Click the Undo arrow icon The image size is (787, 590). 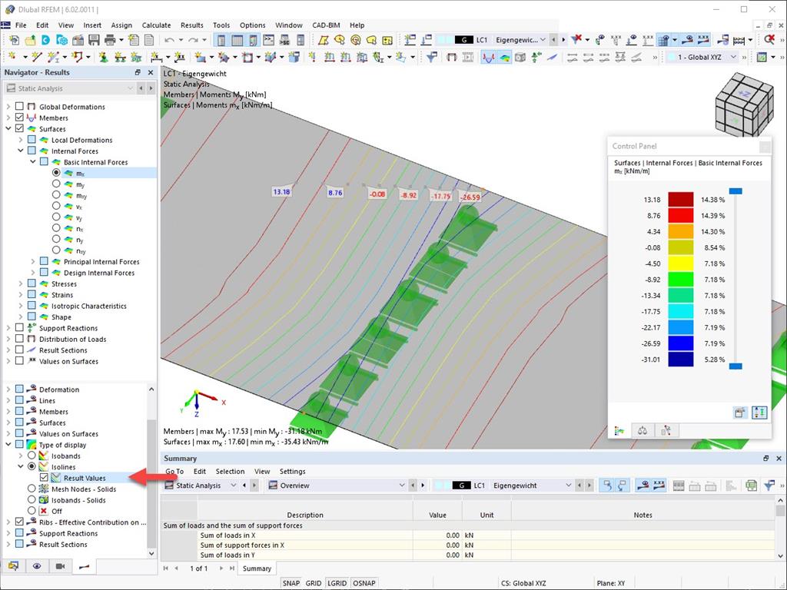tap(169, 39)
